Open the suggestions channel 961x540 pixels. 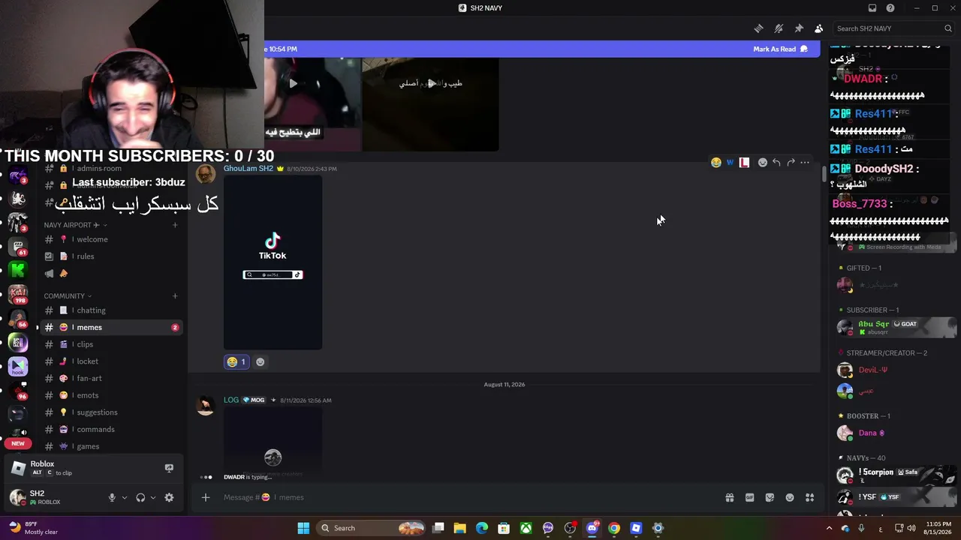coord(111,412)
